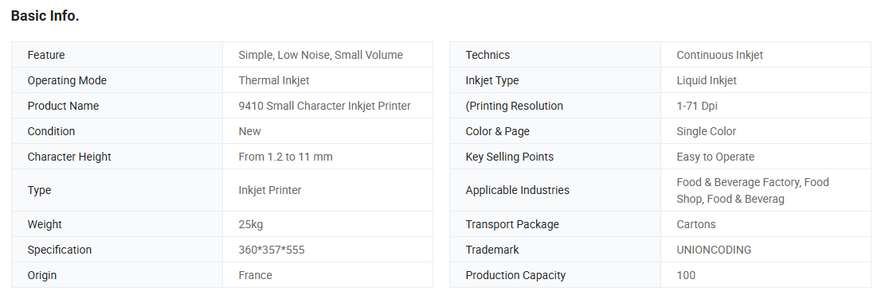Select the Easy to Operate value
The height and width of the screenshot is (295, 881).
715,157
